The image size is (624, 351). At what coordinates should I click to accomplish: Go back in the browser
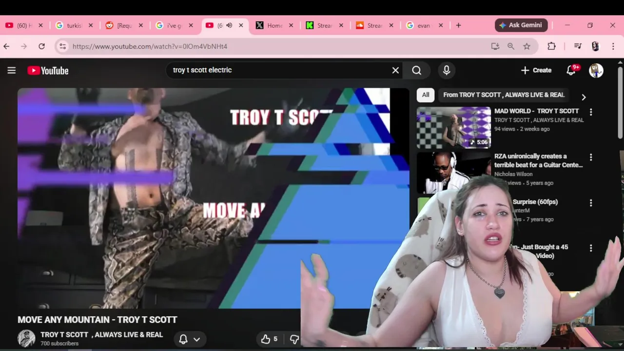tap(7, 46)
